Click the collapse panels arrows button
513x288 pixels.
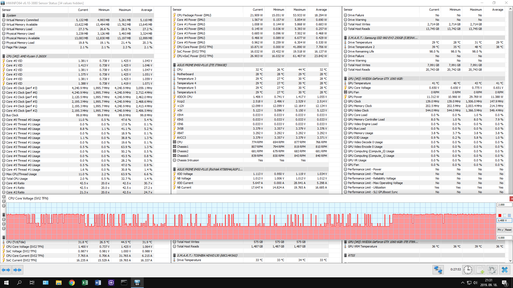[x=17, y=270]
